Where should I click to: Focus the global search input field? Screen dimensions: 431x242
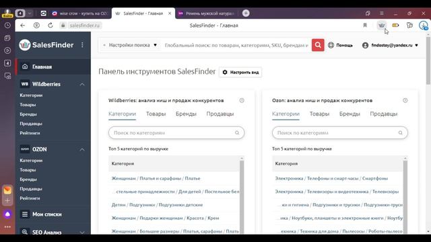[x=236, y=45]
